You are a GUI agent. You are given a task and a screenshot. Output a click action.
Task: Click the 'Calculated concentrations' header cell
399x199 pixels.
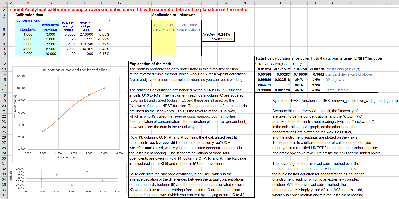pos(189,27)
